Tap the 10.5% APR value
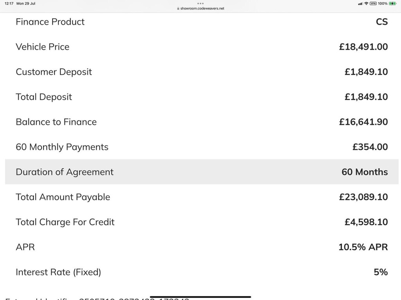The width and height of the screenshot is (401, 300). (x=363, y=247)
